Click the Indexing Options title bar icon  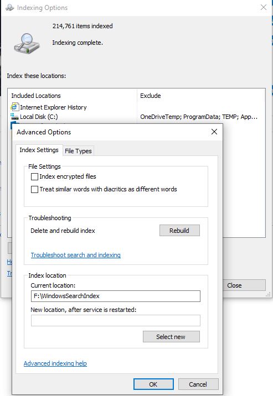[9, 8]
